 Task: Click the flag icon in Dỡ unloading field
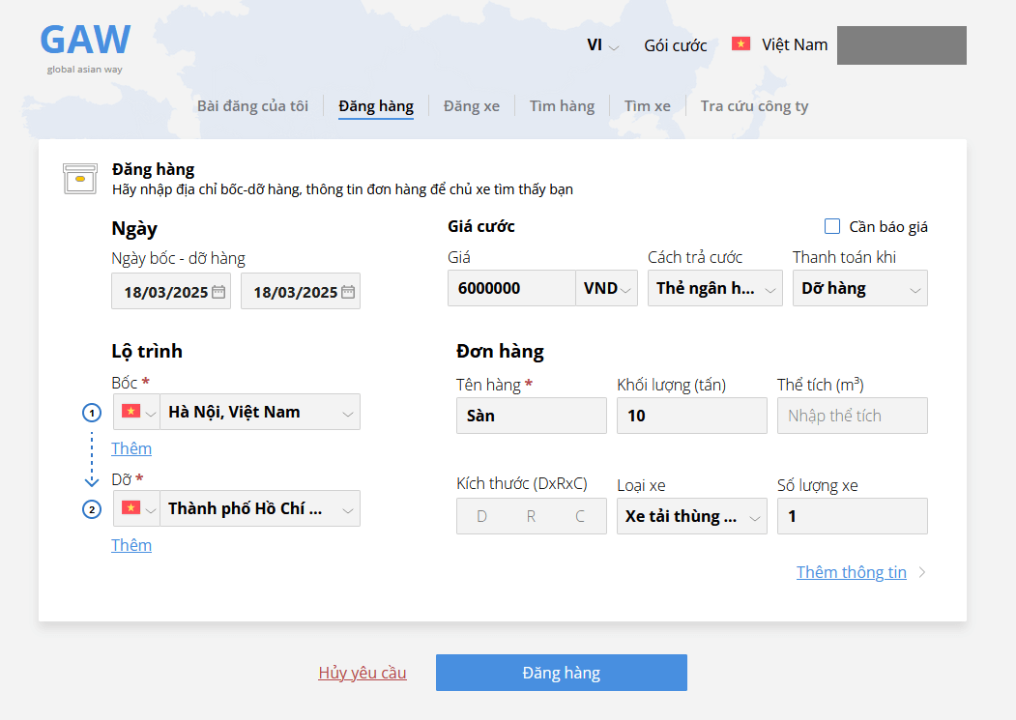click(x=130, y=508)
